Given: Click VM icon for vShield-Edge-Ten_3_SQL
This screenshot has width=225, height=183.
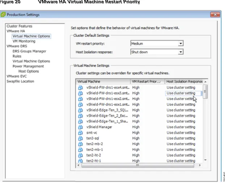Looking at the screenshot, I should tap(81, 110).
